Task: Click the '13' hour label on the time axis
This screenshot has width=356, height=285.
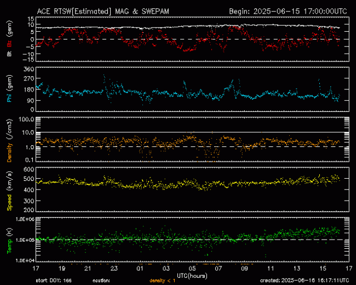Action: [x=297, y=269]
